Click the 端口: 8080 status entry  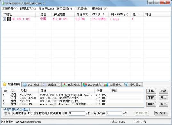point(118,122)
